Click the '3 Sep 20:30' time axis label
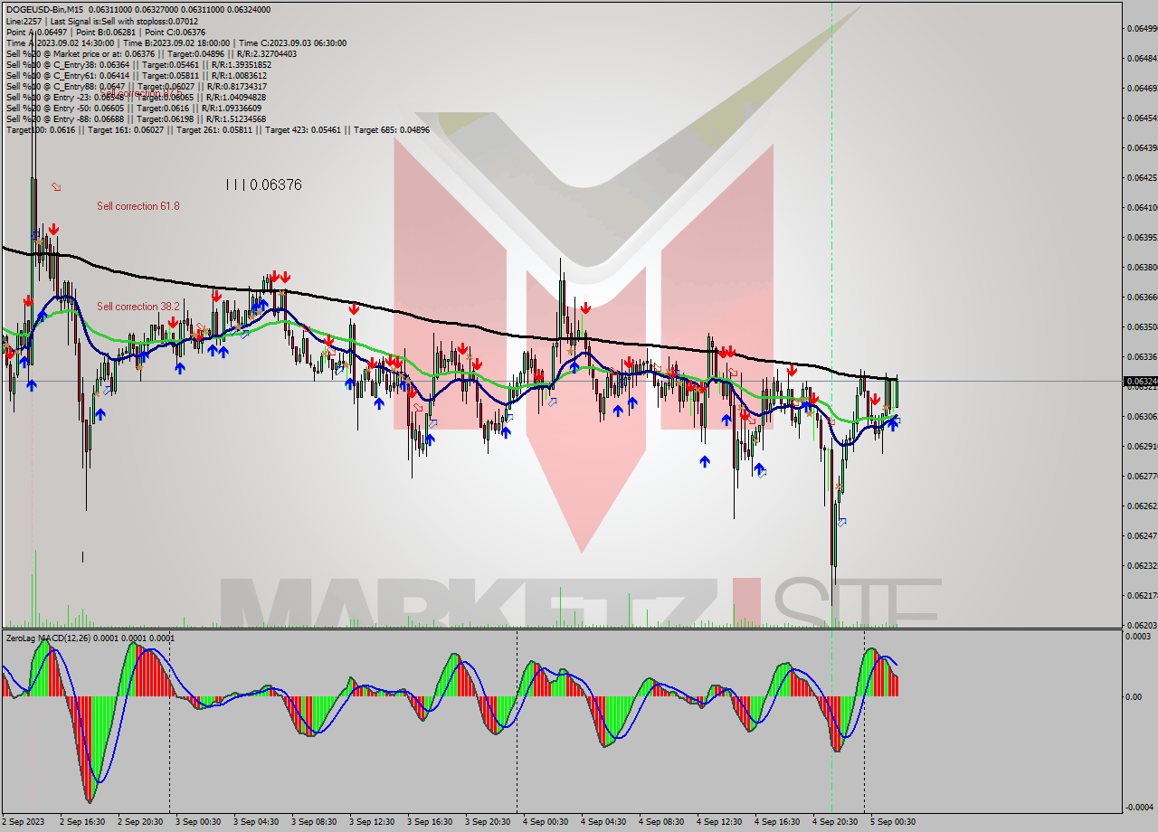This screenshot has height=832, width=1158. click(488, 822)
